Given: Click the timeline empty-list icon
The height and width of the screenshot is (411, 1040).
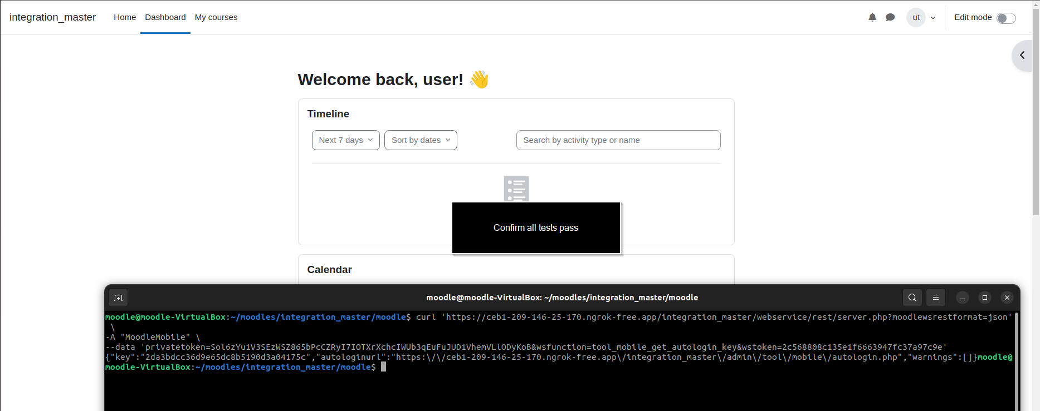Looking at the screenshot, I should [x=516, y=189].
